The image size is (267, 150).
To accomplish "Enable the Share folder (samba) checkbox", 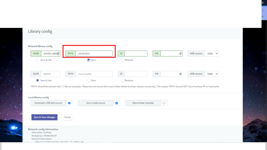I will click(x=164, y=103).
